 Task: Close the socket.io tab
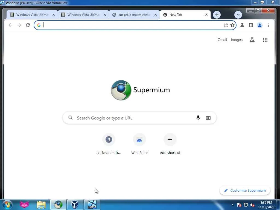click(156, 15)
